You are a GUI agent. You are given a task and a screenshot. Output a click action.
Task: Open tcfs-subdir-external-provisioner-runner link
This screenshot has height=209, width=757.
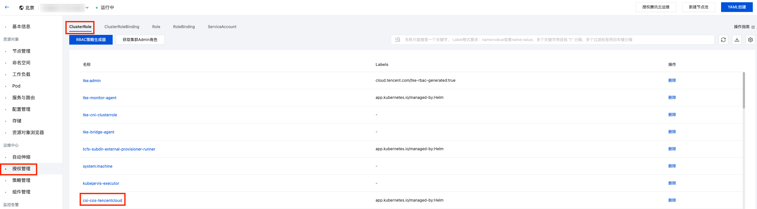point(119,149)
